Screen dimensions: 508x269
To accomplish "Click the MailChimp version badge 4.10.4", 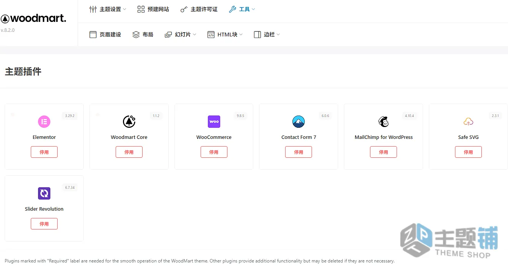I will pyautogui.click(x=410, y=116).
